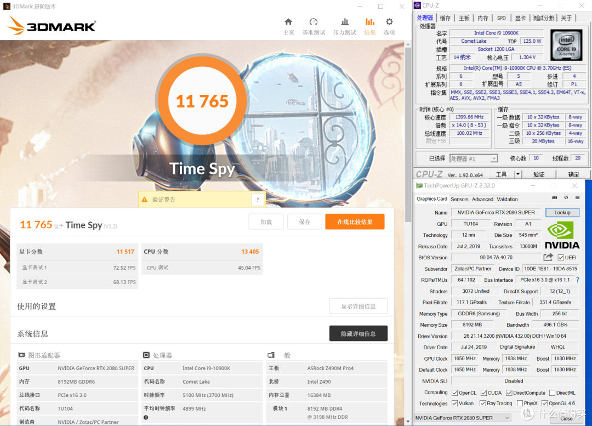This screenshot has width=592, height=426.
Task: Switch to the graphics (显卡) tab in CPU-Z
Action: 520,18
